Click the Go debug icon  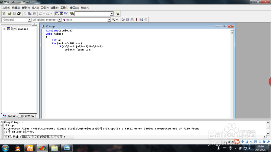pos(141,19)
